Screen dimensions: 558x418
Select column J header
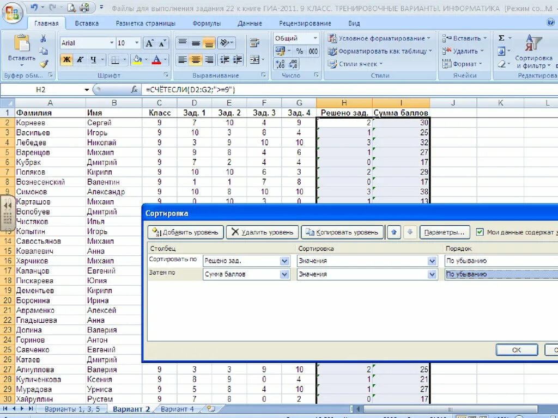click(453, 103)
